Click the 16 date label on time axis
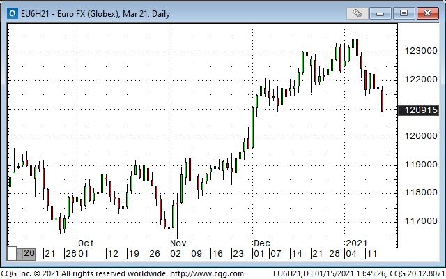The width and height of the screenshot is (446, 279). pyautogui.click(x=217, y=254)
